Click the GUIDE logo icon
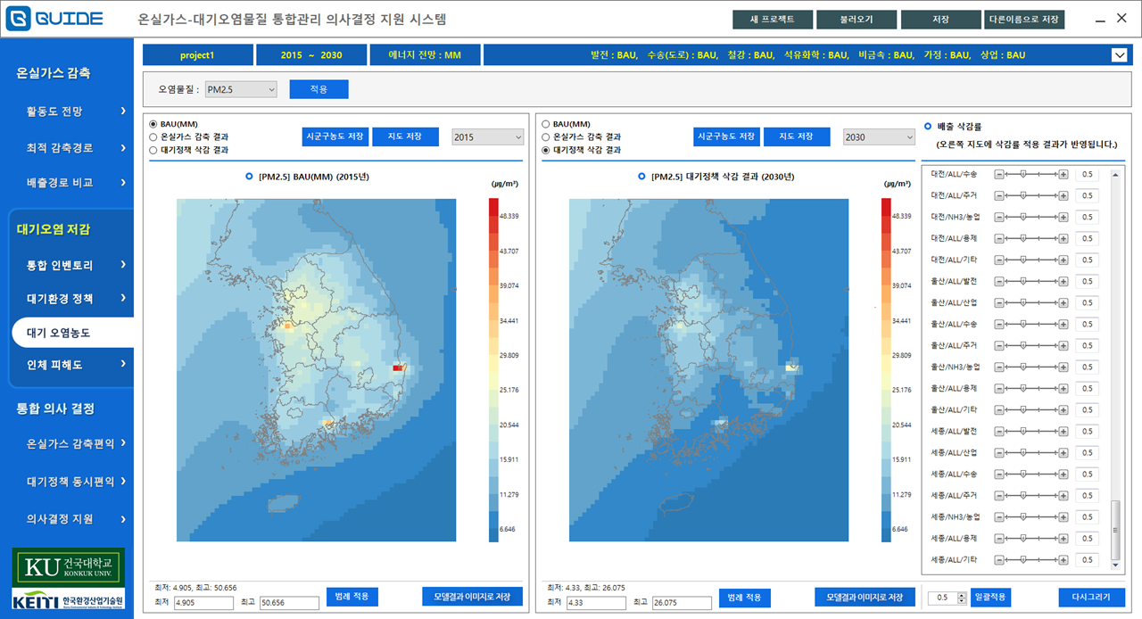Viewport: 1142px width, 619px height. (x=19, y=18)
